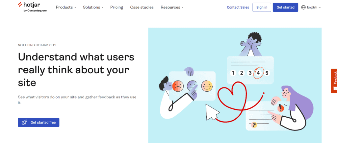Select rating number 5 in illustration
This screenshot has width=337, height=161.
(x=267, y=73)
